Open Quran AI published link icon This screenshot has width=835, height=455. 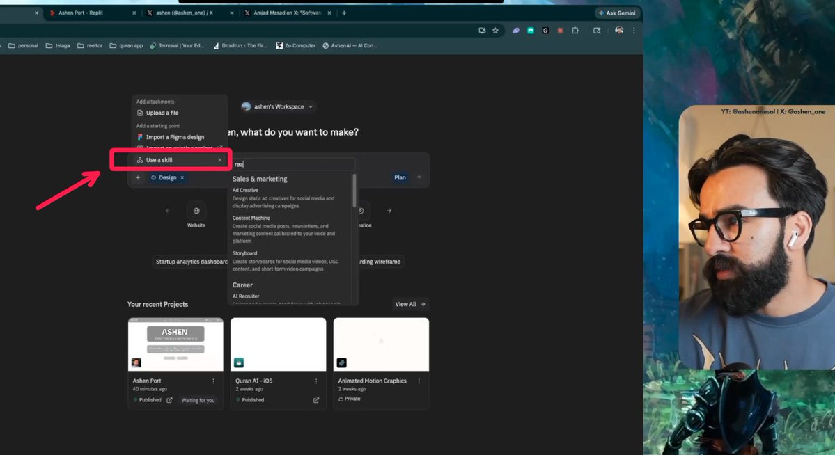316,400
